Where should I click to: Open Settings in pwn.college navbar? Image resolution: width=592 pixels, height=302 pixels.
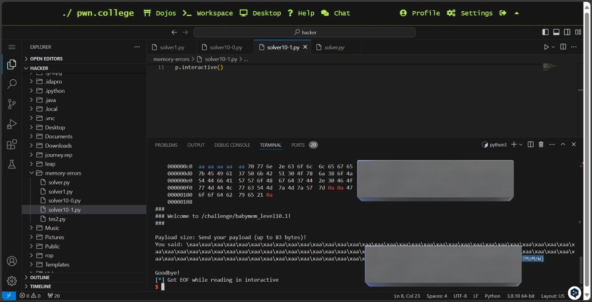[470, 13]
